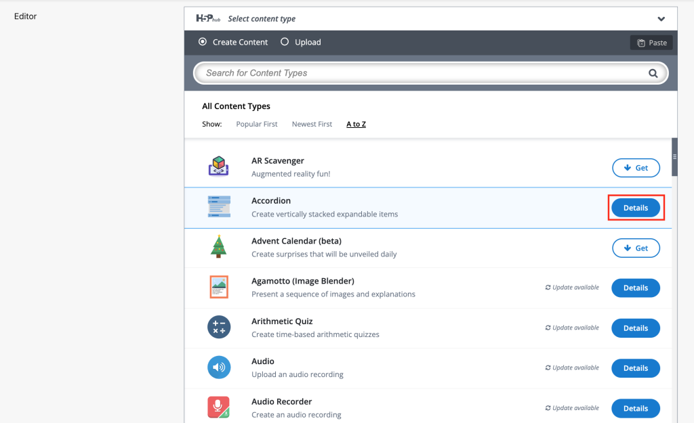Open Details for Arithmetic Quiz
Image resolution: width=694 pixels, height=423 pixels.
636,328
